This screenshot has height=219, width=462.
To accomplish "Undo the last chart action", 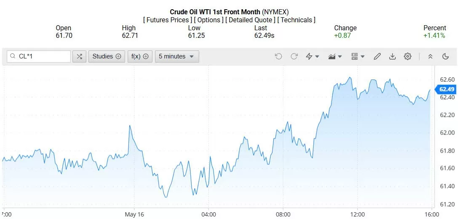I will point(278,56).
